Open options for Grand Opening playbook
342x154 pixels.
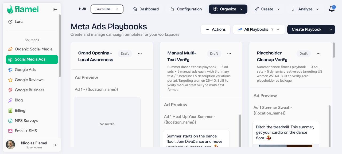point(140,54)
